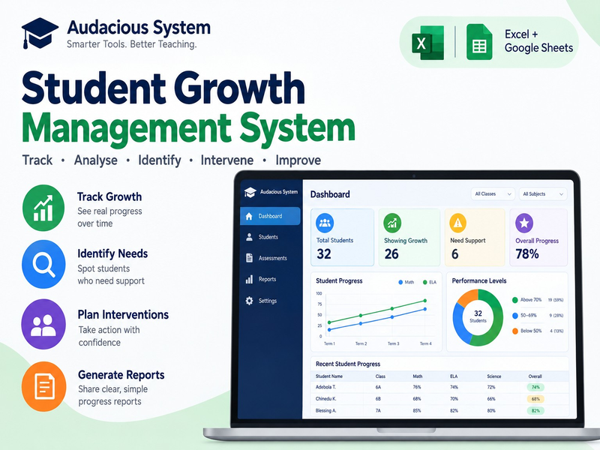Click the Term 3 label on the chart axis
600x450 pixels.
[393, 343]
